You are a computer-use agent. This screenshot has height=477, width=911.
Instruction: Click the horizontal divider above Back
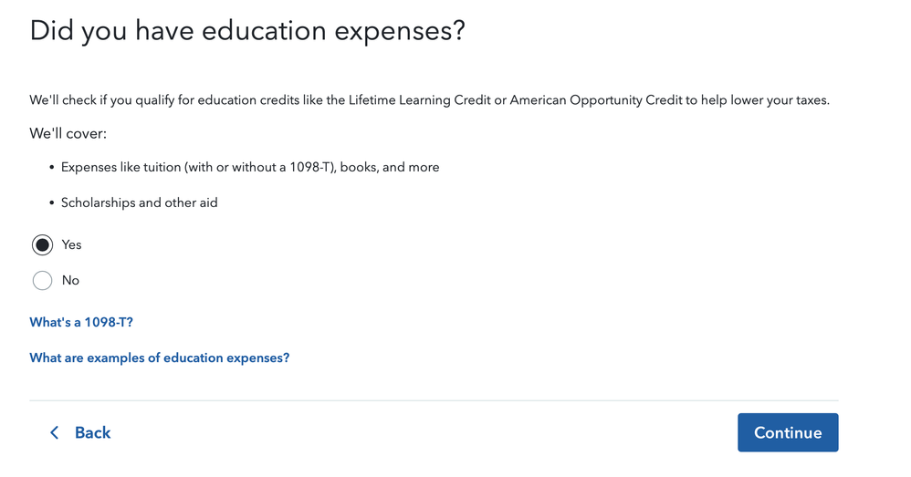434,400
